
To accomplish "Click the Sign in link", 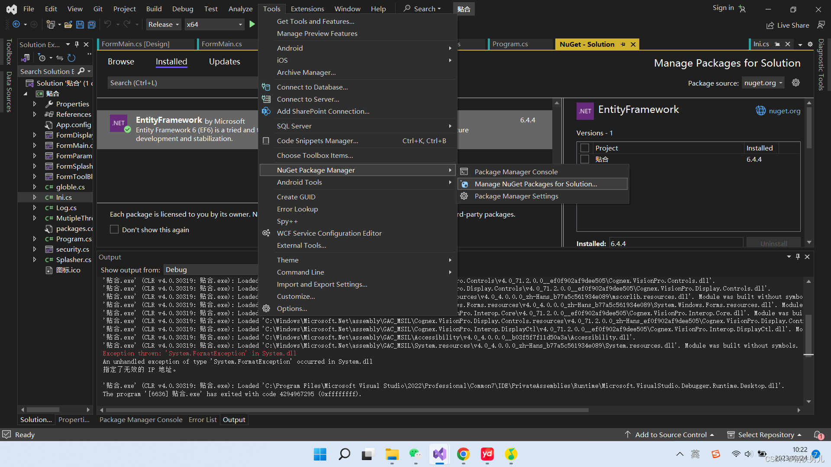I will (723, 7).
